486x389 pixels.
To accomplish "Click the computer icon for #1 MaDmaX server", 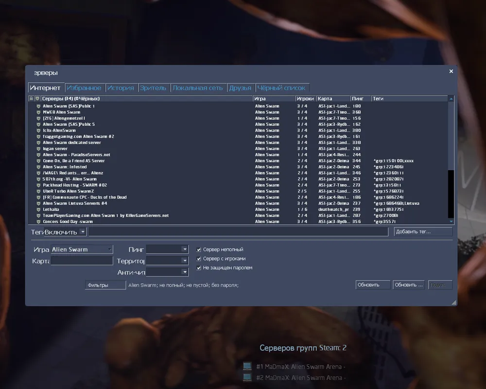I will click(x=247, y=366).
